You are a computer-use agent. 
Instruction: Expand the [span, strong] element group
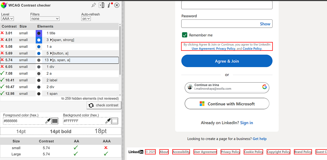51,40
